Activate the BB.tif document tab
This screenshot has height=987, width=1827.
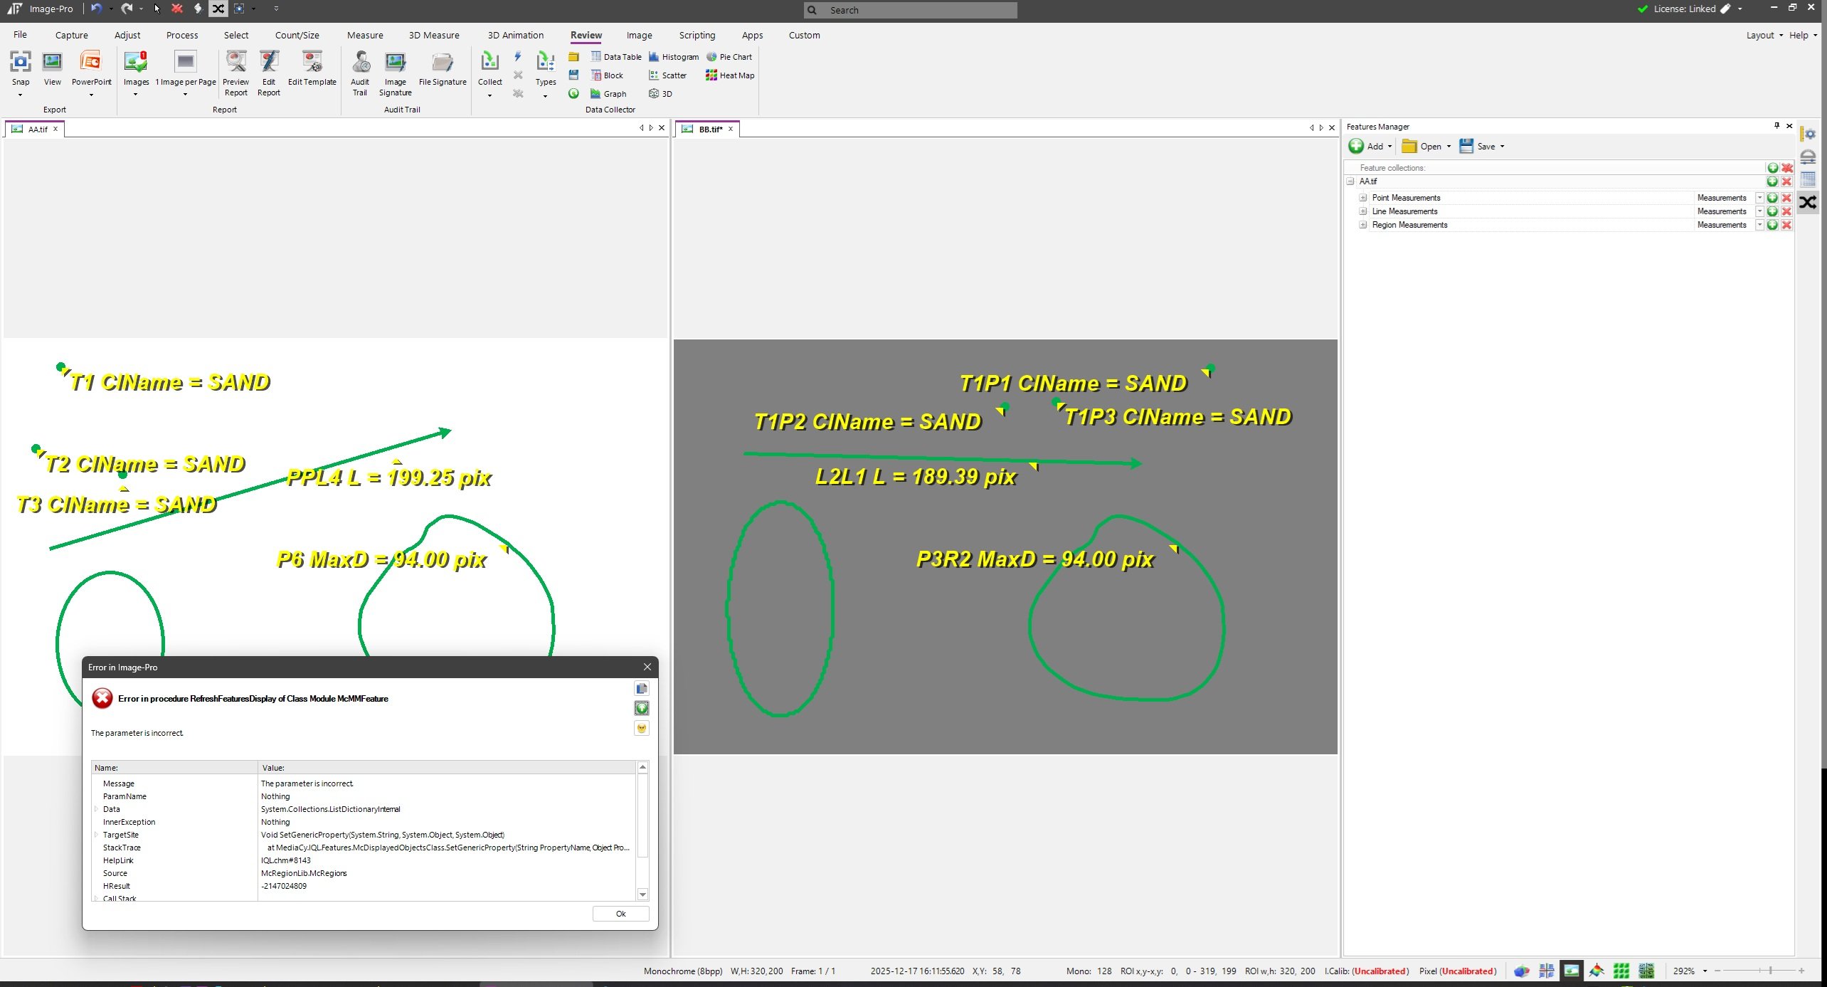tap(710, 129)
